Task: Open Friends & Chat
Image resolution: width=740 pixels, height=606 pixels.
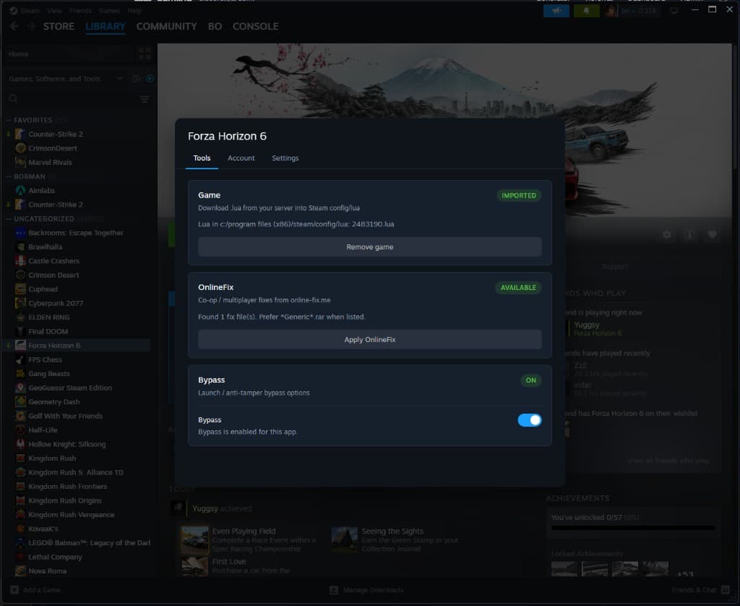Action: pos(701,590)
